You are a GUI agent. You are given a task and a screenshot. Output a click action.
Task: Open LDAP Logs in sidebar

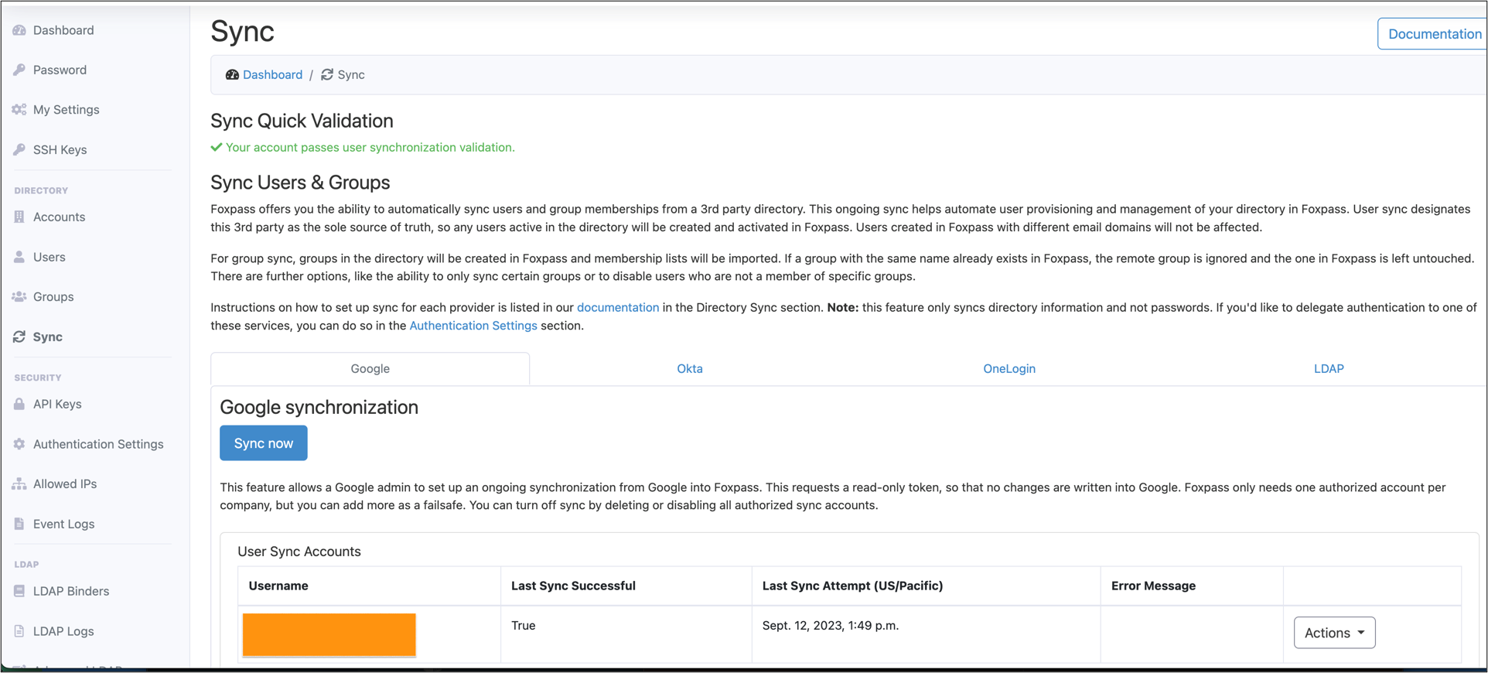pyautogui.click(x=63, y=631)
